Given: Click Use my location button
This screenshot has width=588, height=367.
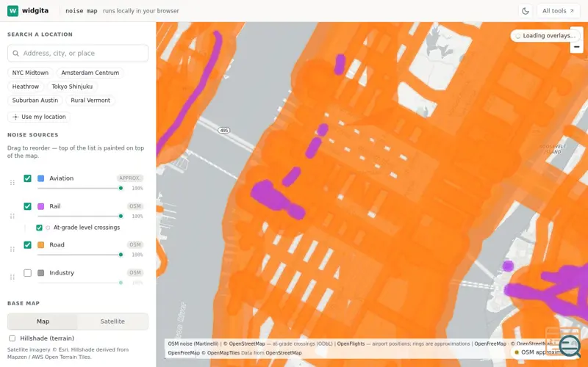Looking at the screenshot, I should pos(39,117).
